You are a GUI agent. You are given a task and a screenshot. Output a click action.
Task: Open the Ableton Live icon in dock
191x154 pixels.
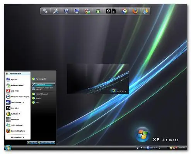point(109,11)
